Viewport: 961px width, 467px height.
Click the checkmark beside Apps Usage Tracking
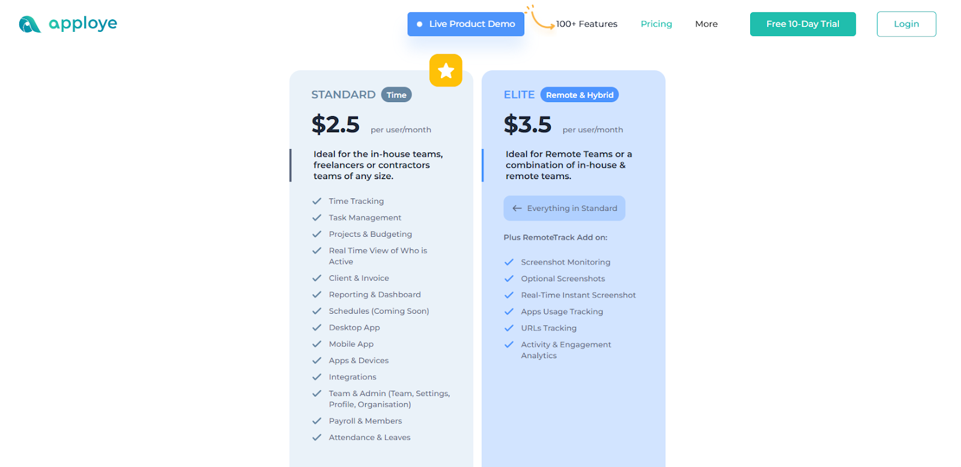click(x=509, y=312)
